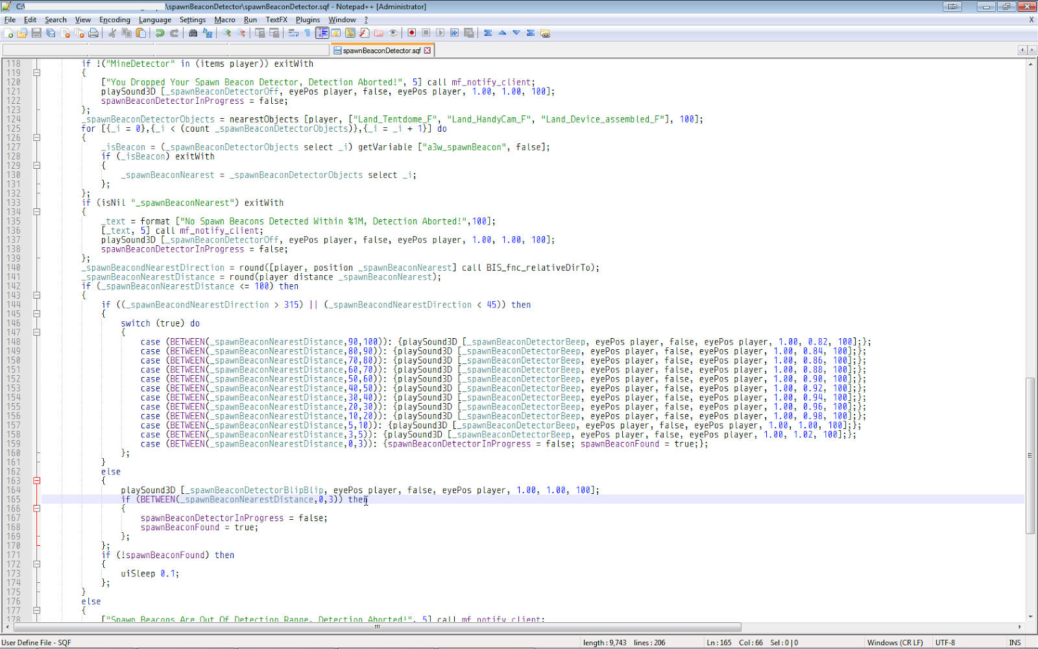Click UTF-8 encoding in status bar
The height and width of the screenshot is (649, 1038).
[945, 643]
